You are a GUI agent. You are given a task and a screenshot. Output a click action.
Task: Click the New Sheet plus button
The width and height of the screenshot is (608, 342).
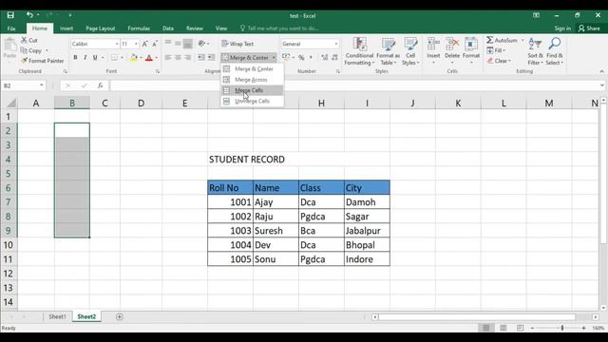(120, 316)
